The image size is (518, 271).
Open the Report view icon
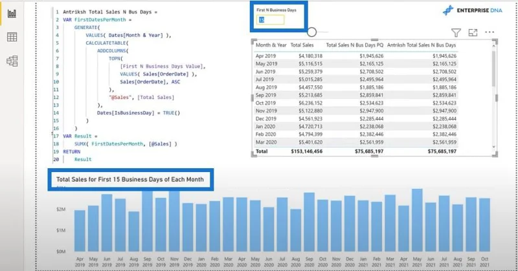(12, 14)
